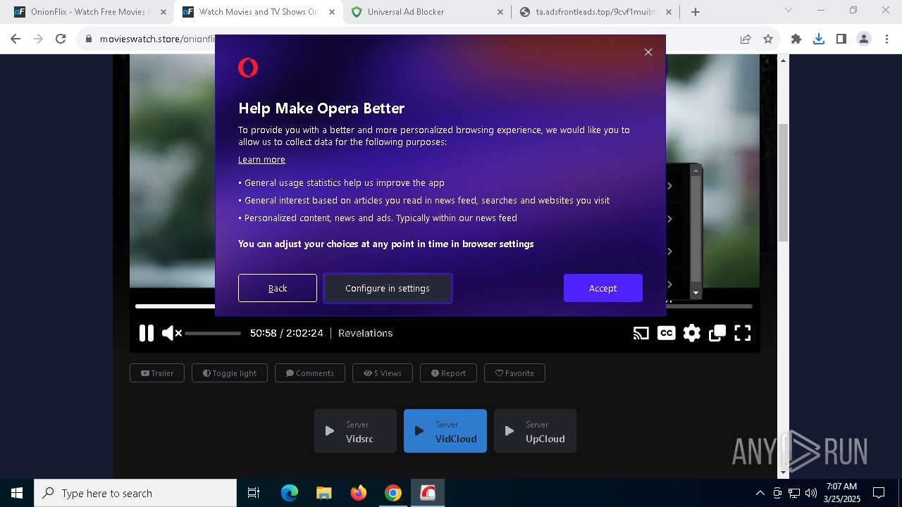Toggle closed captions CC button
902x507 pixels.
pyautogui.click(x=666, y=333)
